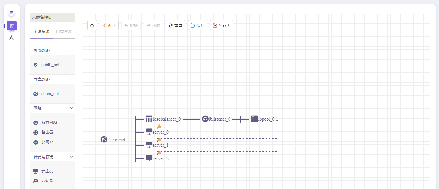
Task: Select the loadbalancer_0 node icon
Action: click(149, 119)
